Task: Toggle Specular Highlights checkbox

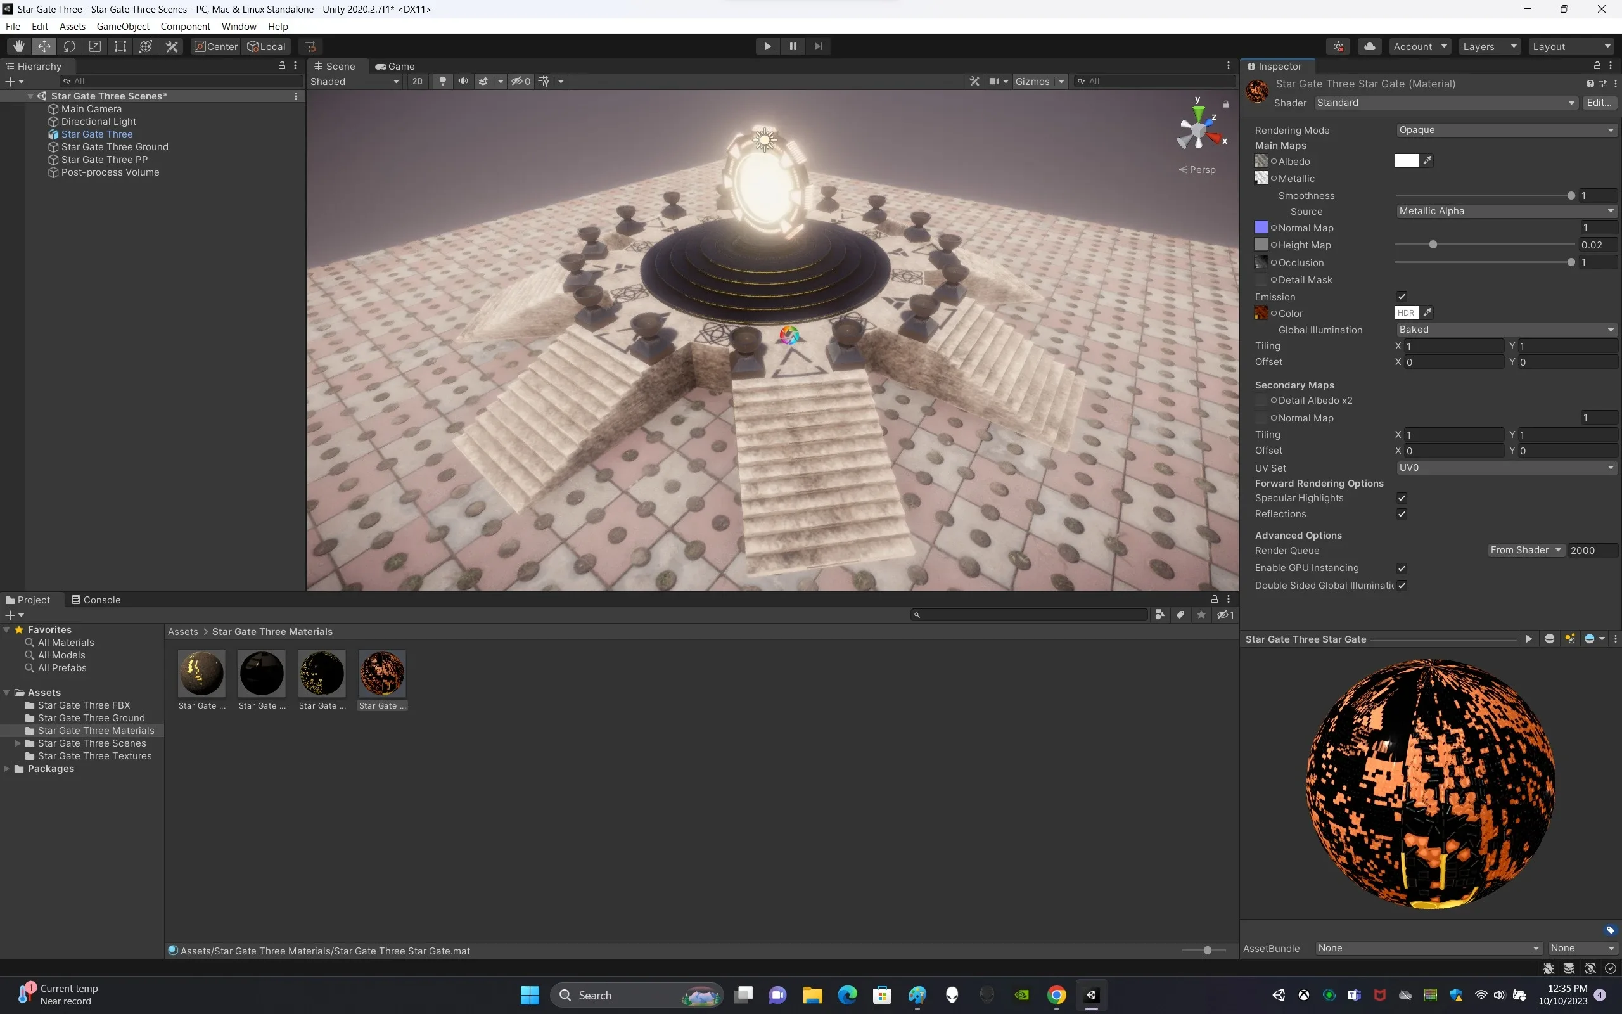Action: (x=1402, y=497)
